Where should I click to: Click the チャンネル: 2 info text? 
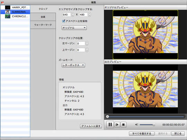point(72,101)
